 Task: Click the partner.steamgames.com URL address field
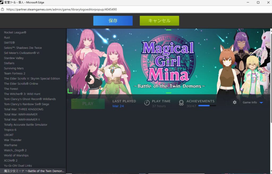[x=61, y=9]
